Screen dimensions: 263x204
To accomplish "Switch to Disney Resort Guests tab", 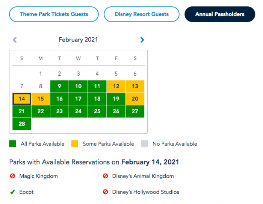I will (141, 14).
